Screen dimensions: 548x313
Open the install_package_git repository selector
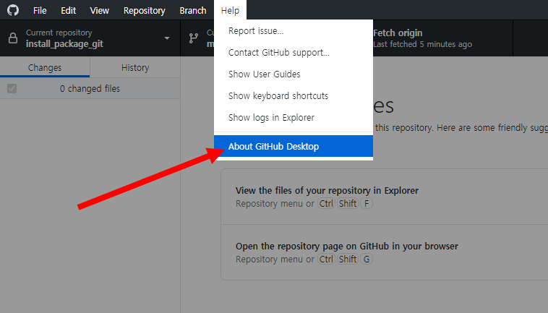coord(90,38)
